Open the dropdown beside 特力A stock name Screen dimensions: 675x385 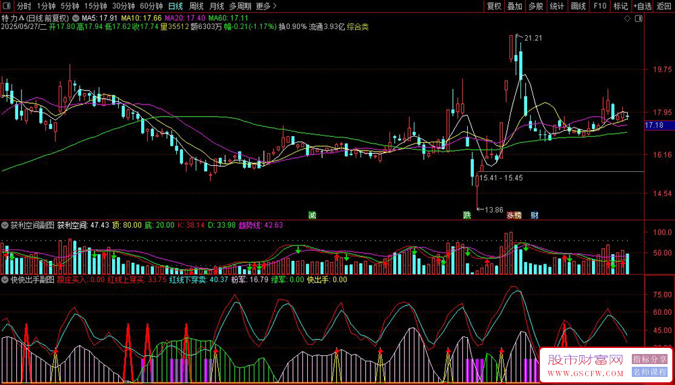tap(76, 18)
